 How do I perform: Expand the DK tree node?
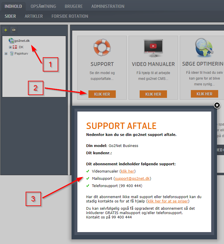(10, 47)
